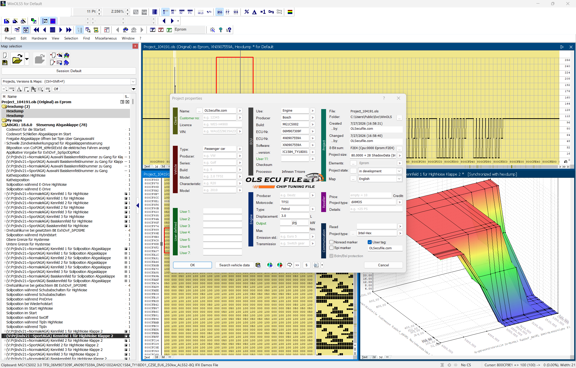
Task: Open the Selection menu
Action: [71, 38]
